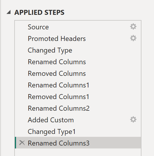The image size is (154, 156).
Task: Click the APPLIED STEPS heading
Action: click(x=39, y=12)
